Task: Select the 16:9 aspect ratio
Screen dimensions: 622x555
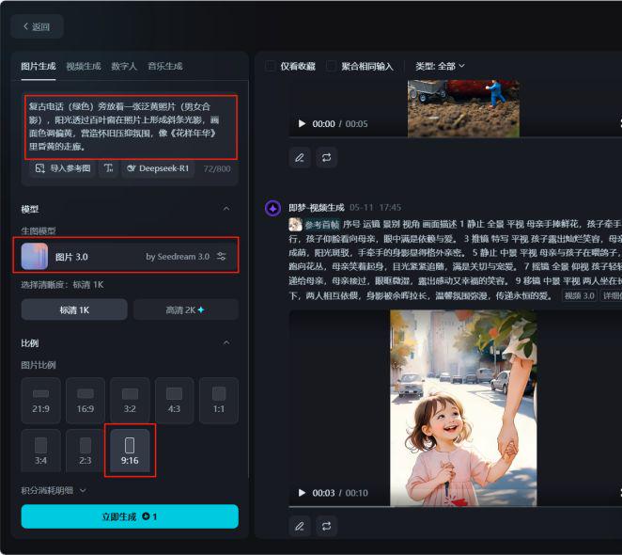Action: tap(86, 401)
